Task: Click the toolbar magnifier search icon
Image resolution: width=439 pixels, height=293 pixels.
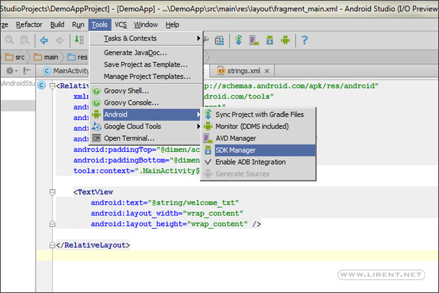Action: (x=9, y=40)
